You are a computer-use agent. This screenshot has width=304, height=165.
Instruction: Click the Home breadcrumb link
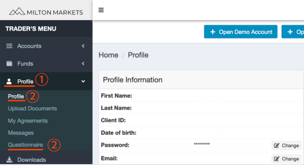108,55
